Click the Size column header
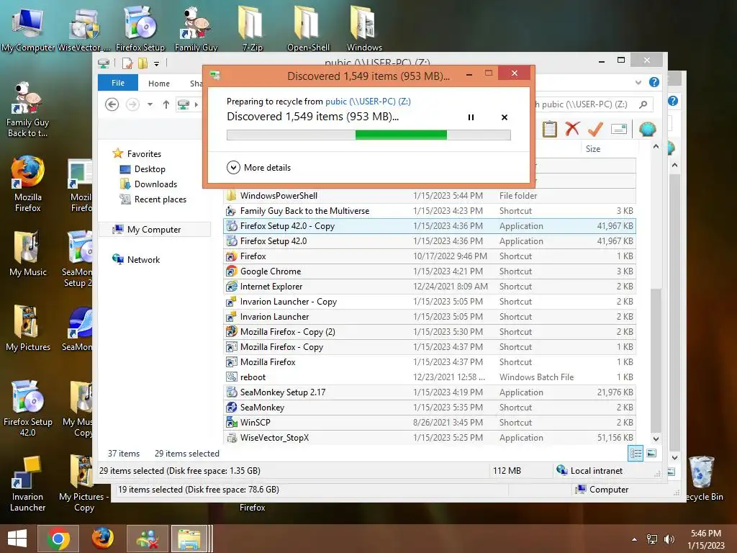Image resolution: width=737 pixels, height=553 pixels. click(x=593, y=149)
